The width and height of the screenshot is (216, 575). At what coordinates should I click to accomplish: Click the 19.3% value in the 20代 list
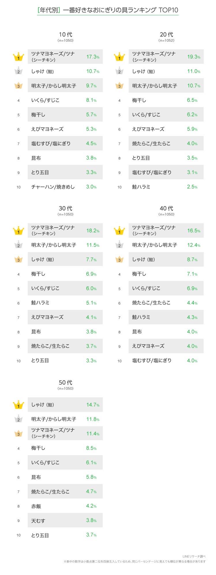194,57
